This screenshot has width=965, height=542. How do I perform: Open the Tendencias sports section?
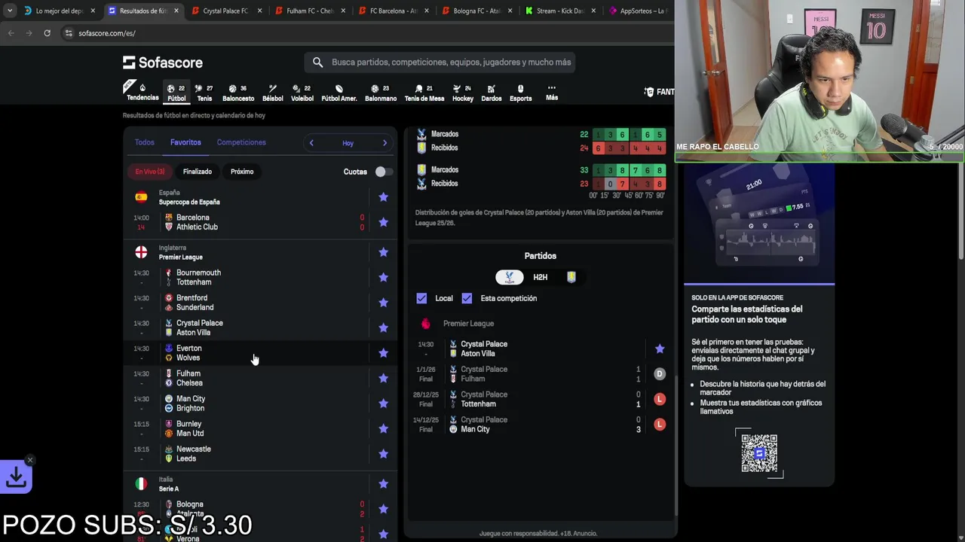[142, 92]
